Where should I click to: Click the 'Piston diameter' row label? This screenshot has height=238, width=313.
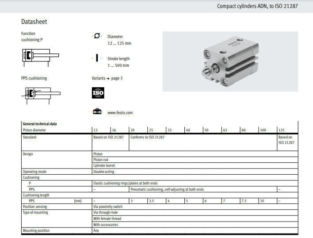point(34,130)
